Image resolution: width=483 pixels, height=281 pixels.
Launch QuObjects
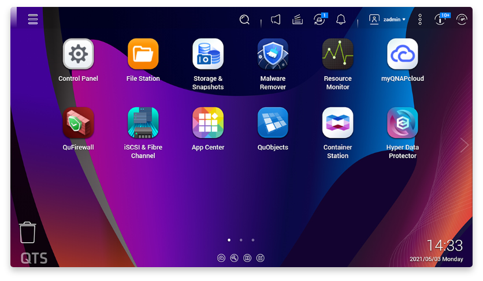pyautogui.click(x=273, y=123)
